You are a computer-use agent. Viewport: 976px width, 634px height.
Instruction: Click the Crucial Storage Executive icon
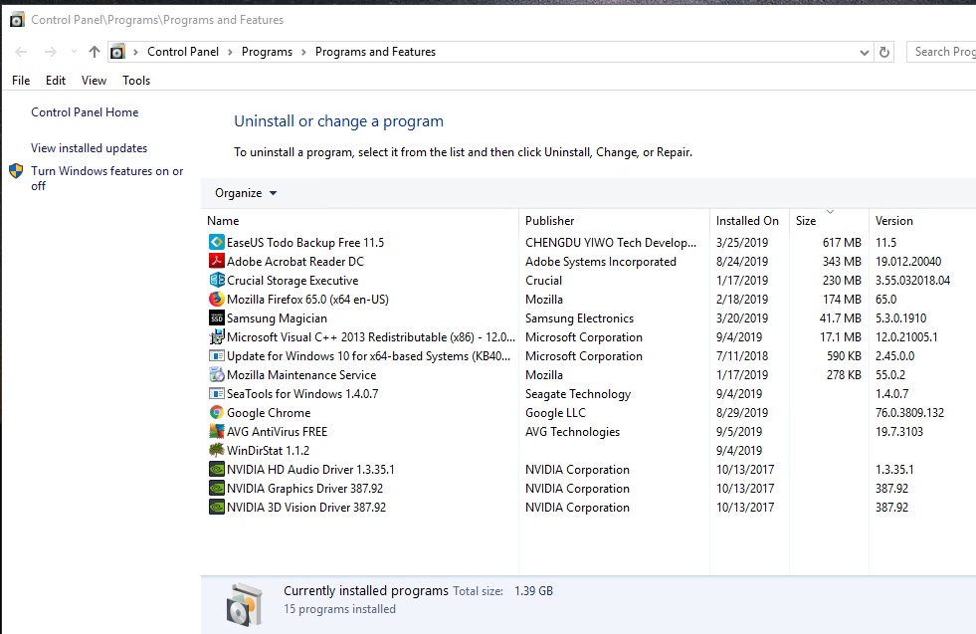point(216,281)
